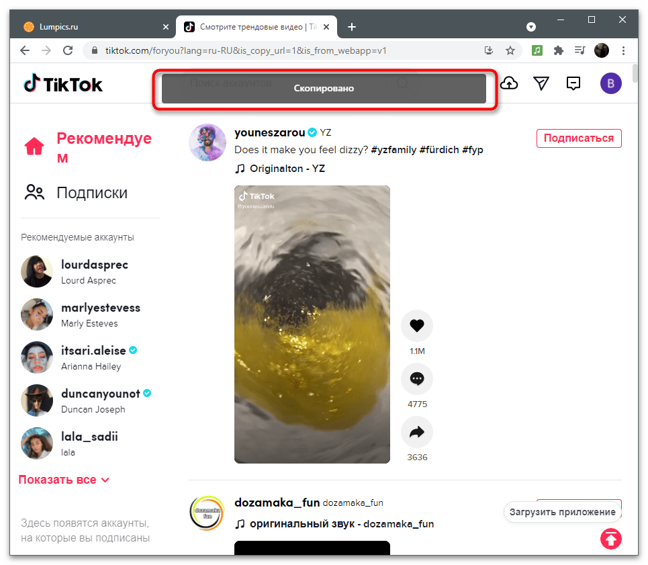Screen dimensions: 648x565
Task: Open the green music extension icon
Action: pos(537,50)
